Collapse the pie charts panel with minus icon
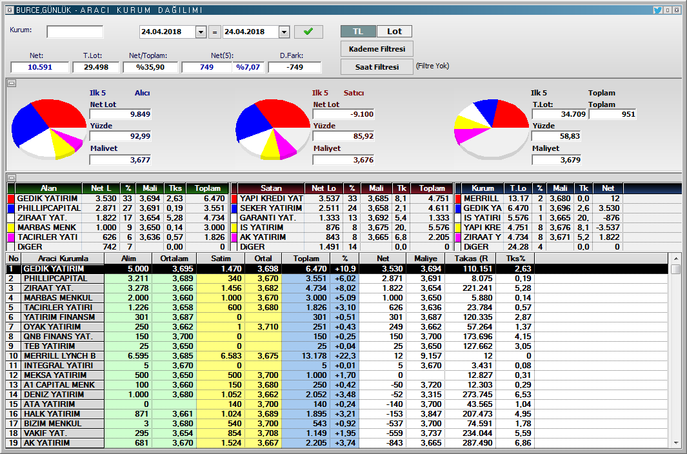 click(12, 83)
